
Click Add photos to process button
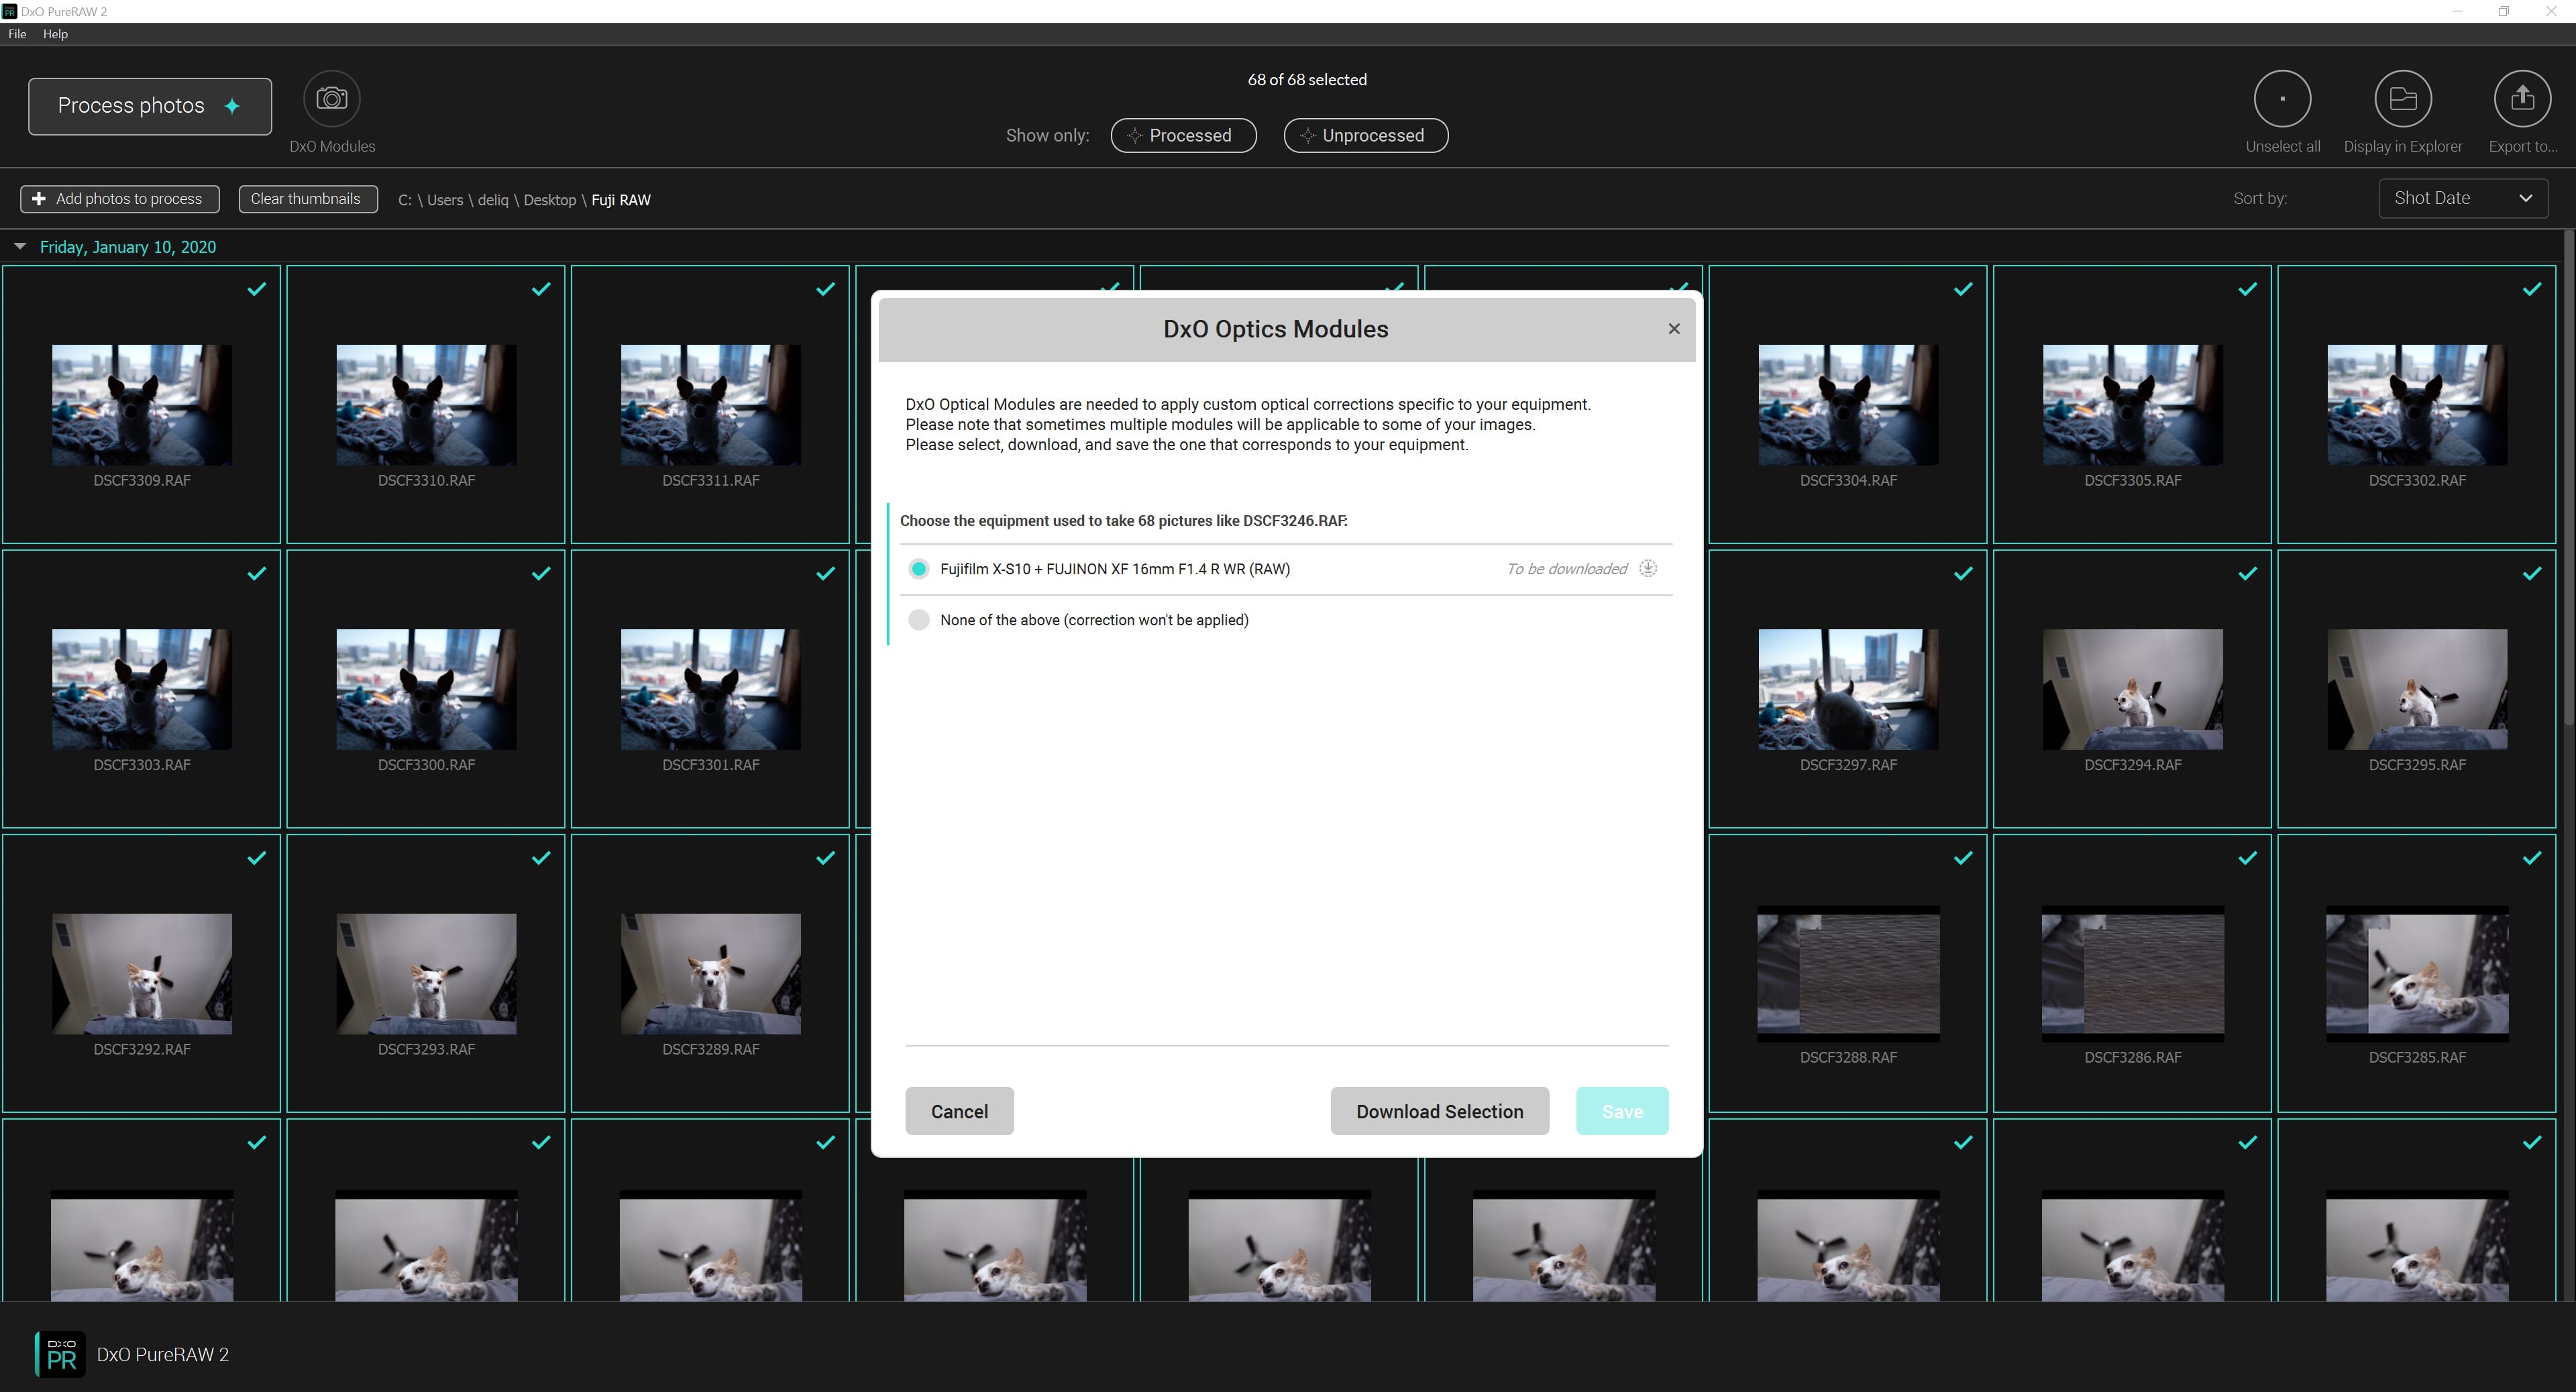120,199
